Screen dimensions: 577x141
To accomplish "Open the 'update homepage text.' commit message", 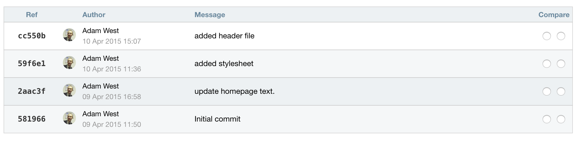I will click(235, 91).
